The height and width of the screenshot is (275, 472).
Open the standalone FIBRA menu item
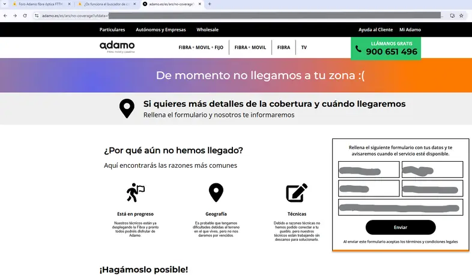click(x=283, y=47)
